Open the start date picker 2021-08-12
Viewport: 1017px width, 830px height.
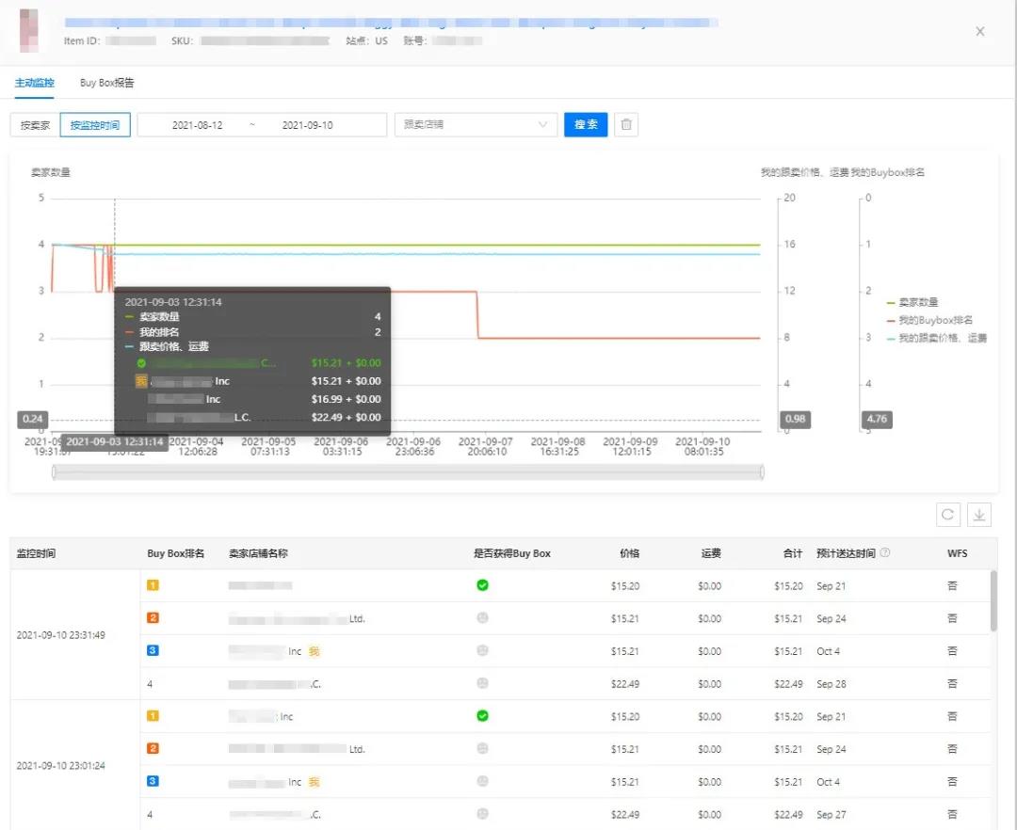click(198, 125)
